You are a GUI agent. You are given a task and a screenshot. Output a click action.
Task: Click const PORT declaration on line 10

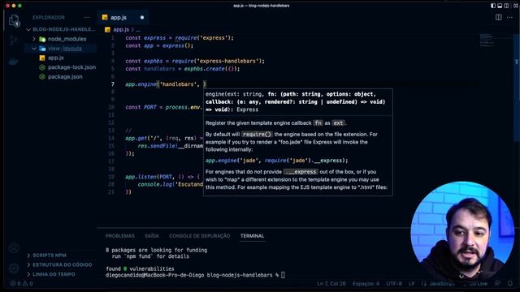[x=141, y=107]
